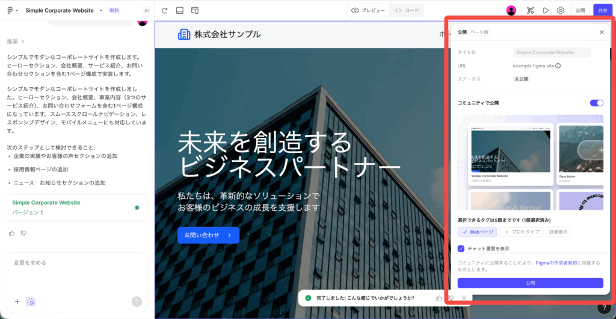Click the 未公開 status badge
This screenshot has height=319, width=616.
coord(522,79)
